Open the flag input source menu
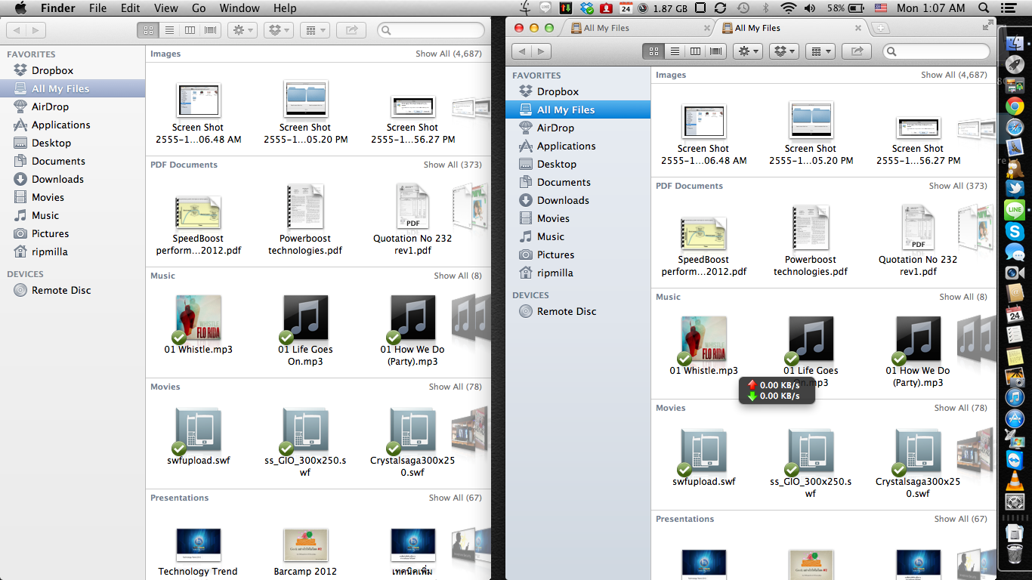 [881, 8]
